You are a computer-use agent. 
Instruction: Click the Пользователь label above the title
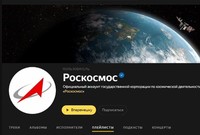click(x=76, y=69)
